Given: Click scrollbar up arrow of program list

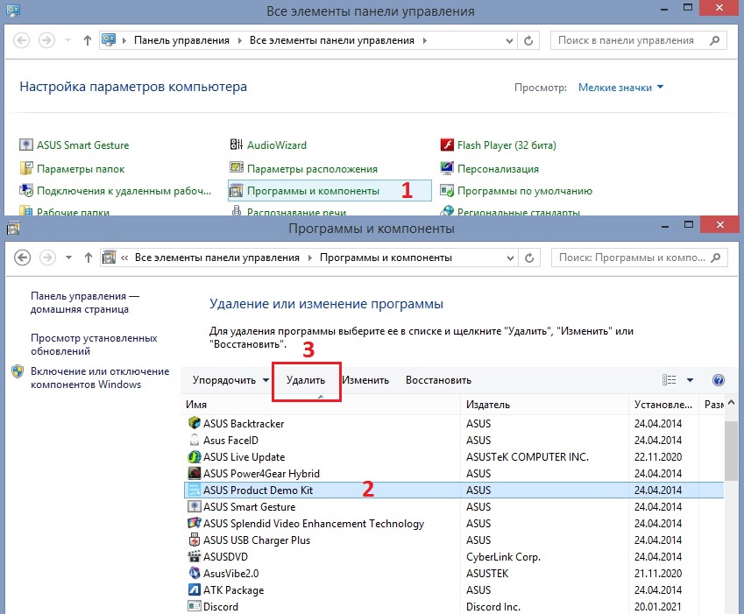Looking at the screenshot, I should click(731, 403).
